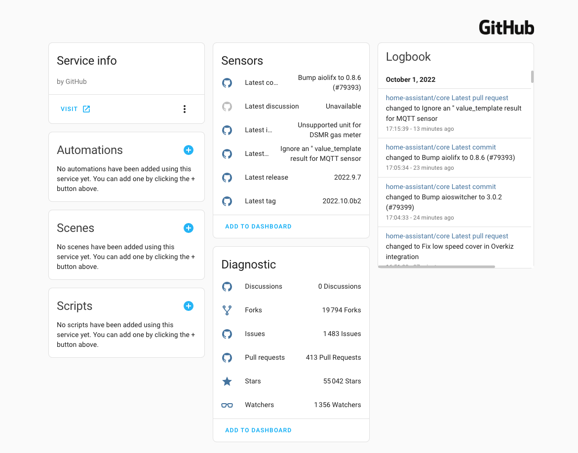This screenshot has height=453, width=578.
Task: Select the Issues diagnostic entry
Action: 291,334
